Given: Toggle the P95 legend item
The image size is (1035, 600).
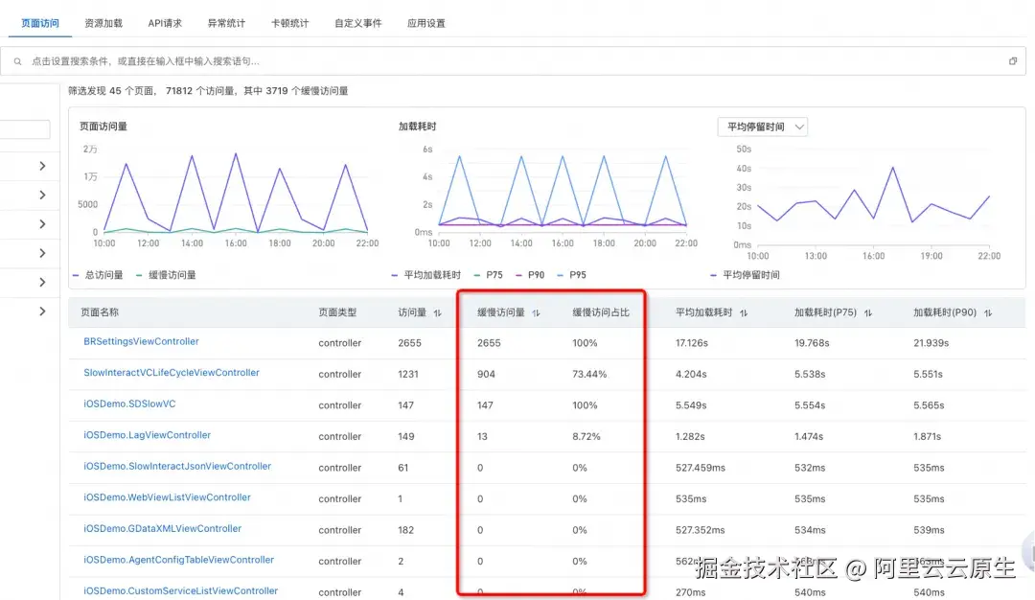Looking at the screenshot, I should point(571,274).
